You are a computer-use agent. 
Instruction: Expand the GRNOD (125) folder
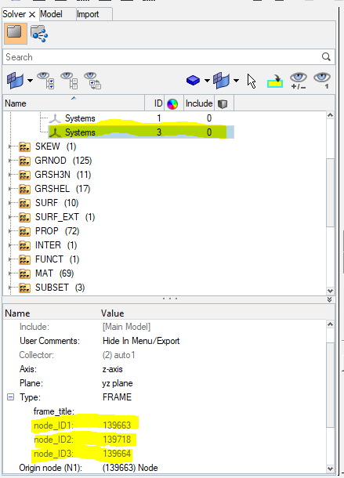tap(10, 161)
